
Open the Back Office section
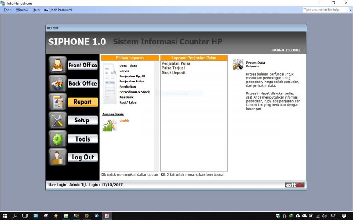[x=83, y=83]
